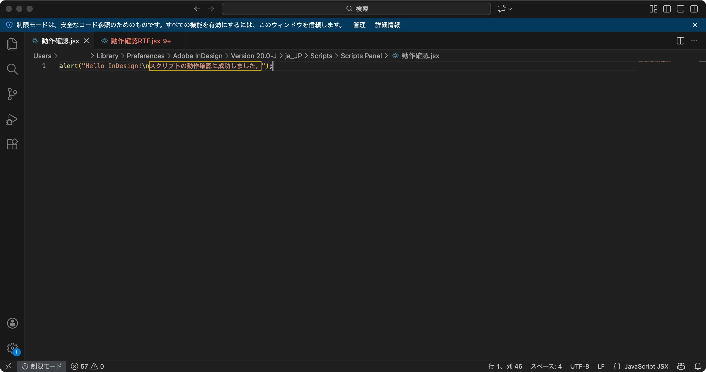Go back with the left arrow
Image resolution: width=706 pixels, height=372 pixels.
tap(197, 9)
